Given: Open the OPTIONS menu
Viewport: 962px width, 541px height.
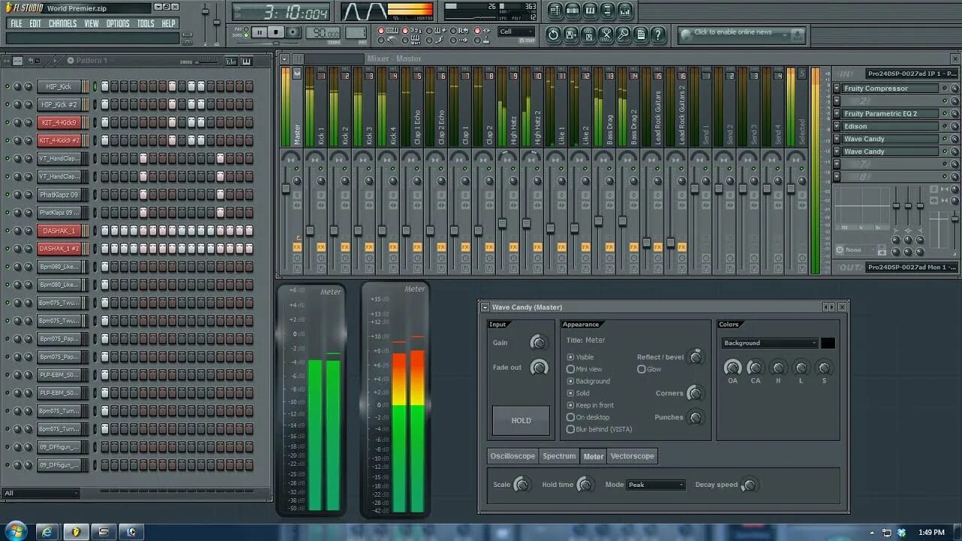Looking at the screenshot, I should pos(117,24).
